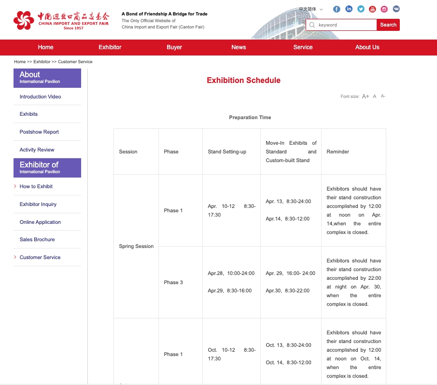
Task: Open Exhibits in the sidebar
Action: (x=28, y=114)
